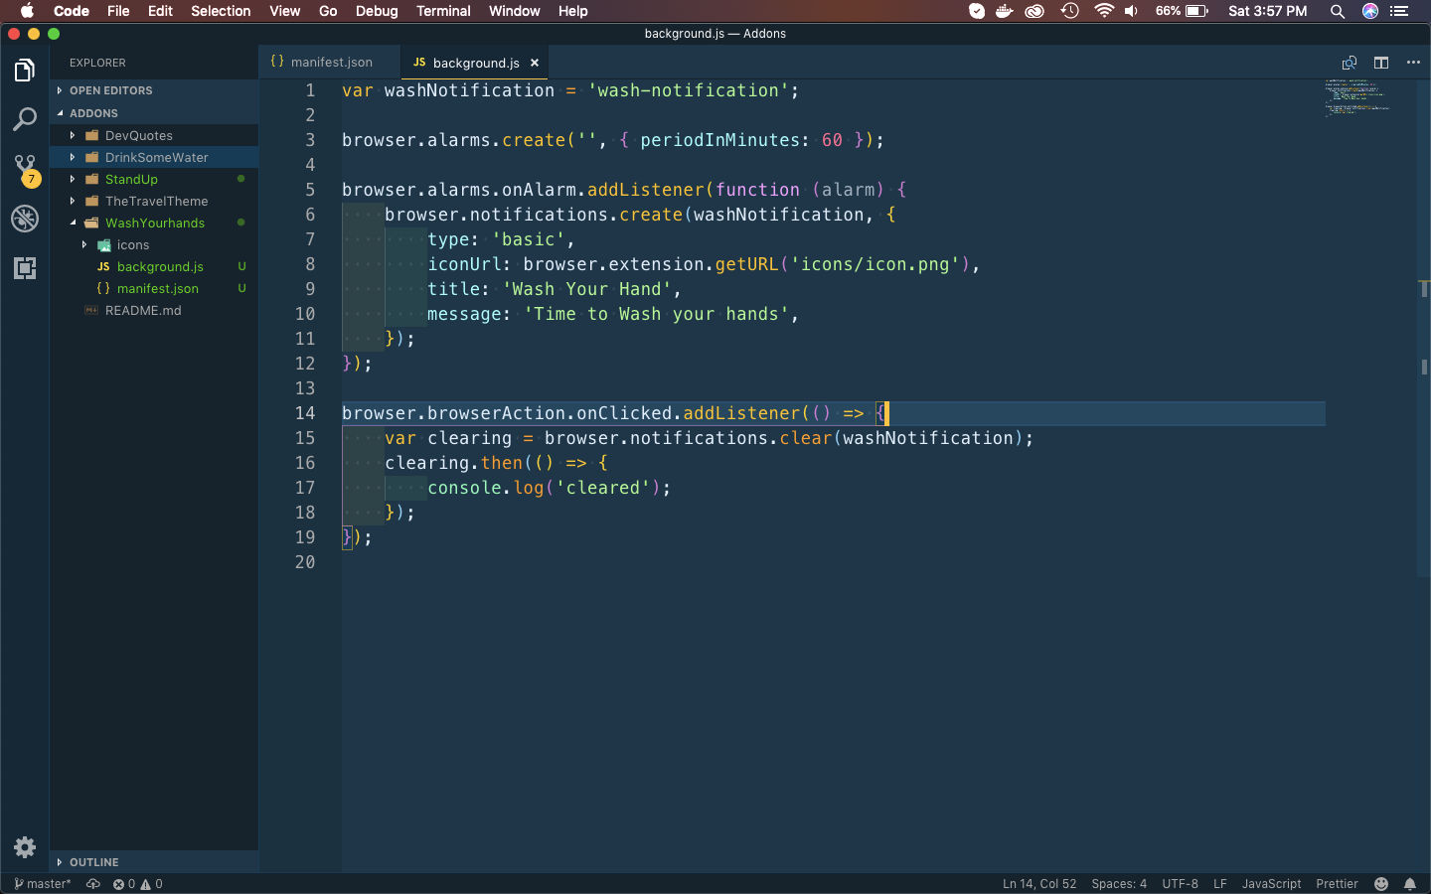
Task: Click the Creative Cloud icon in menu bar
Action: 1034,11
